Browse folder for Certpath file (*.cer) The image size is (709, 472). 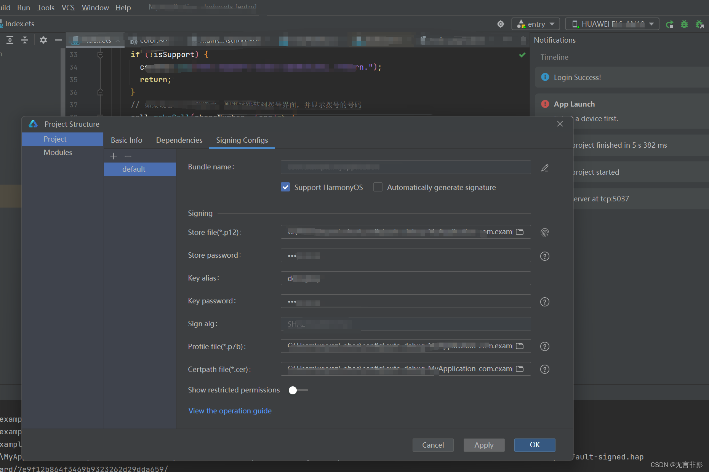[520, 369]
